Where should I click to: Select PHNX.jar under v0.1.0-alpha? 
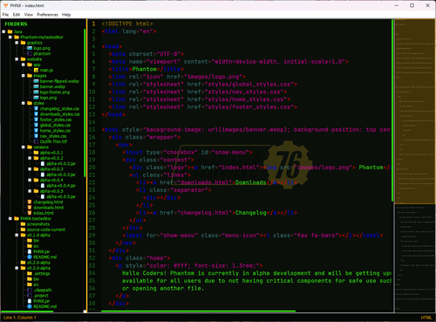click(42, 251)
